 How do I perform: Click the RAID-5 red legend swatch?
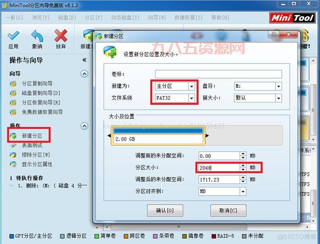[x=214, y=236]
